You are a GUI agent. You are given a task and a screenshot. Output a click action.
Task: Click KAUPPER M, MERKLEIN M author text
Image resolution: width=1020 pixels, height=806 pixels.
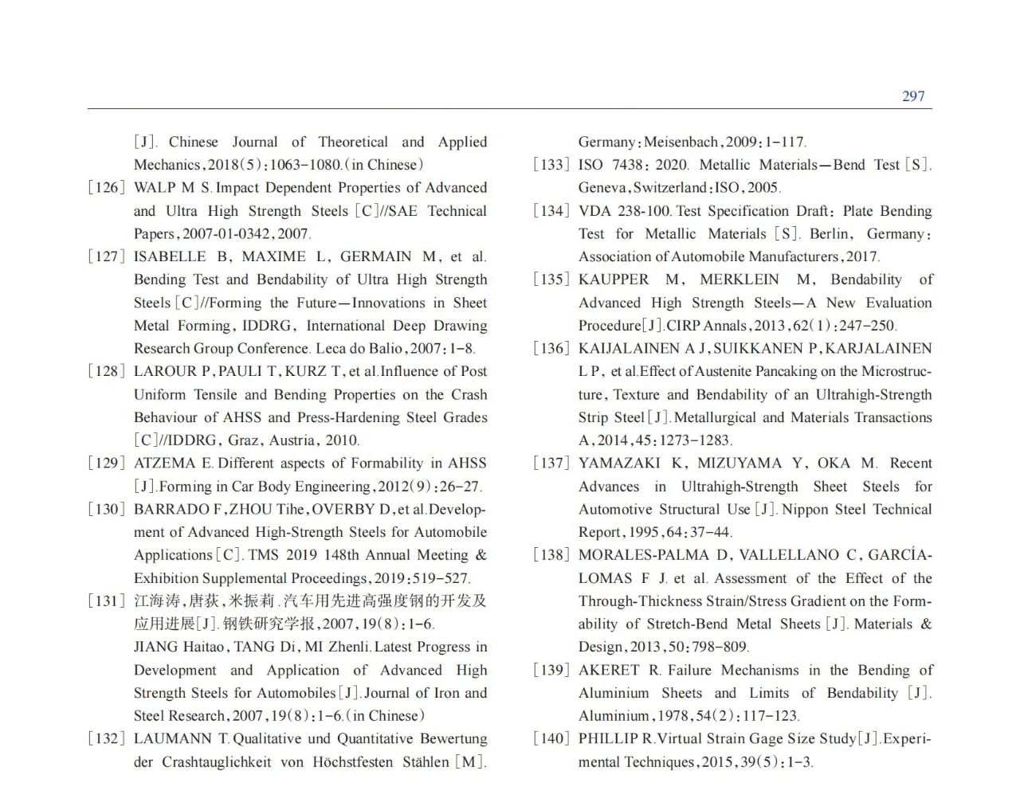[696, 280]
